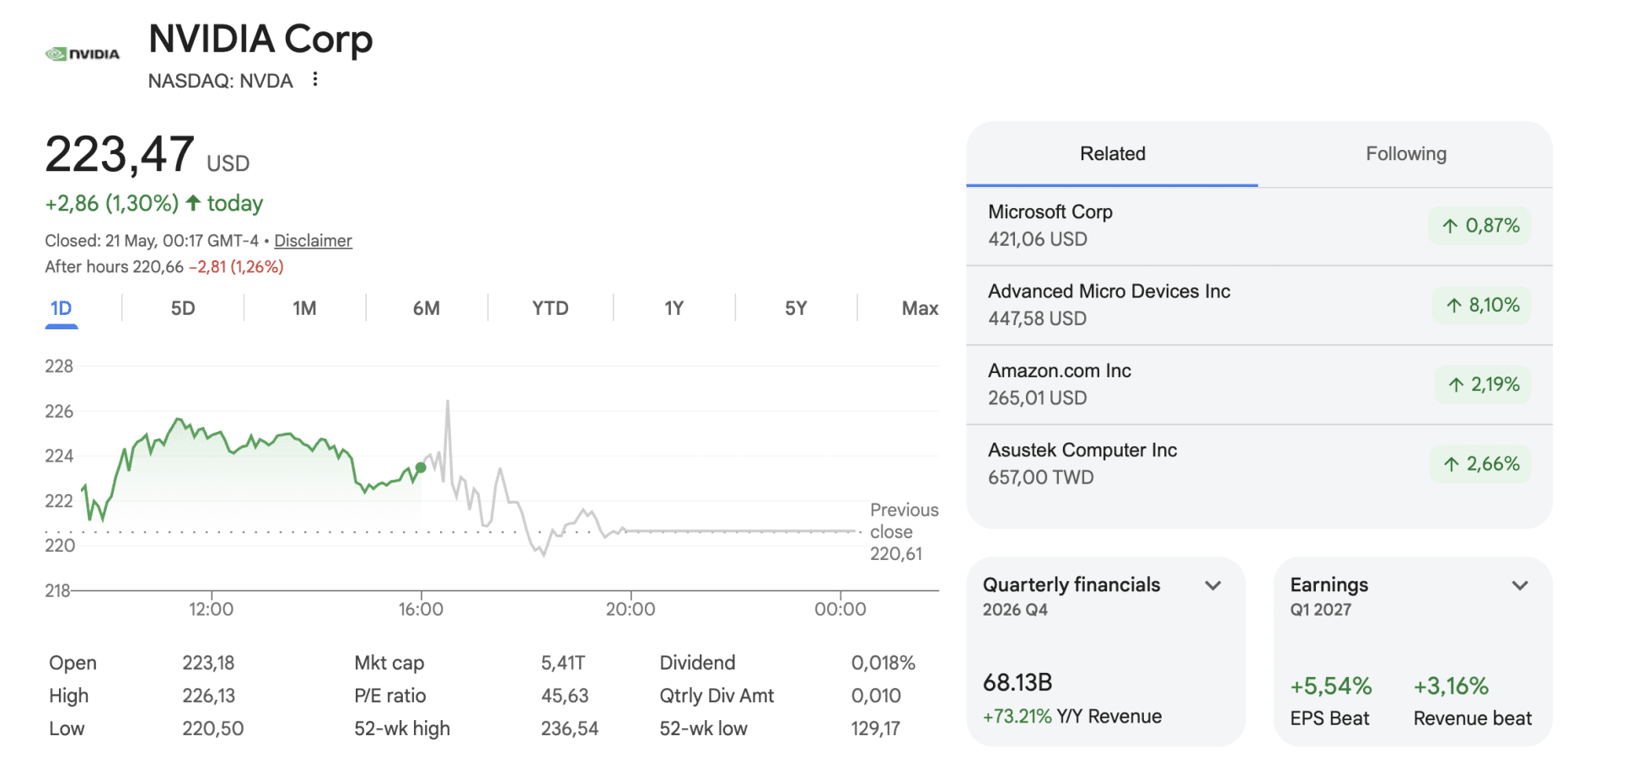
Task: Select the 5D chart range
Action: (x=183, y=308)
